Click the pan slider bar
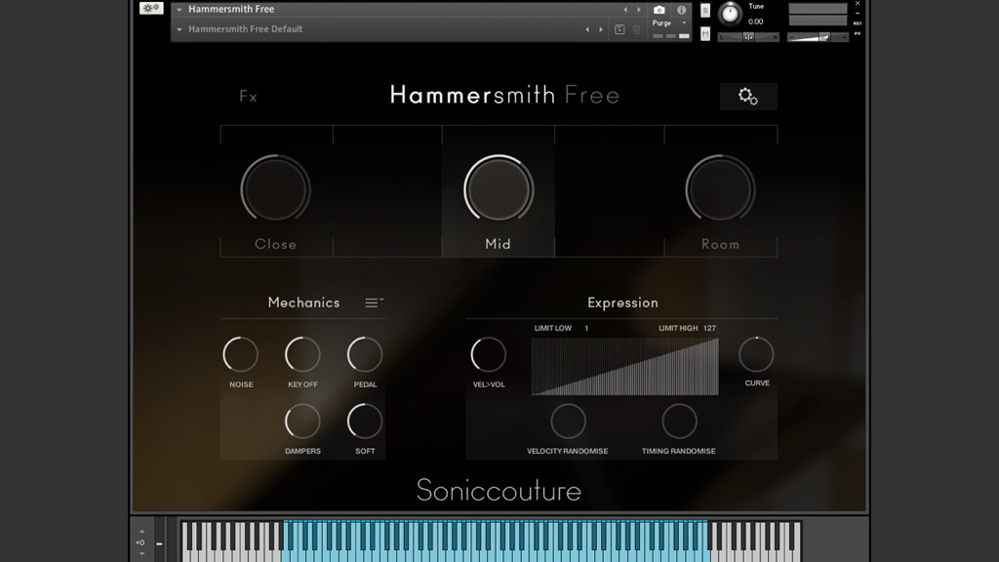This screenshot has height=562, width=999. (748, 37)
